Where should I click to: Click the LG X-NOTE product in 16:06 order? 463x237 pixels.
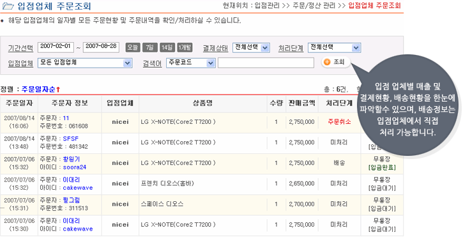(178, 122)
